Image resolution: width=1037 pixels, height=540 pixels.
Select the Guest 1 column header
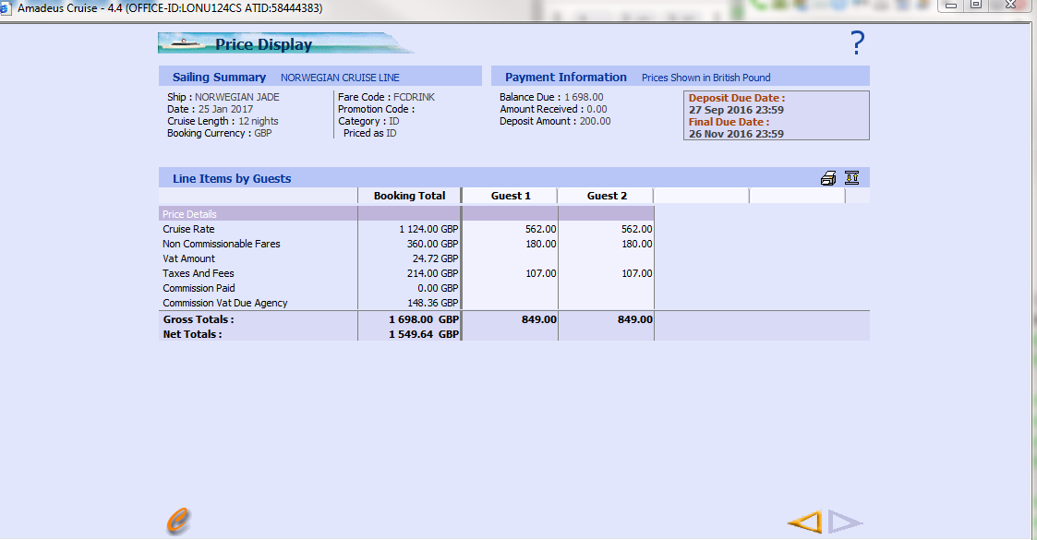(x=511, y=196)
